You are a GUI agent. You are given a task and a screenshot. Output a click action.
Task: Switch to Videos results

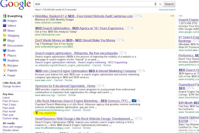click(12, 26)
